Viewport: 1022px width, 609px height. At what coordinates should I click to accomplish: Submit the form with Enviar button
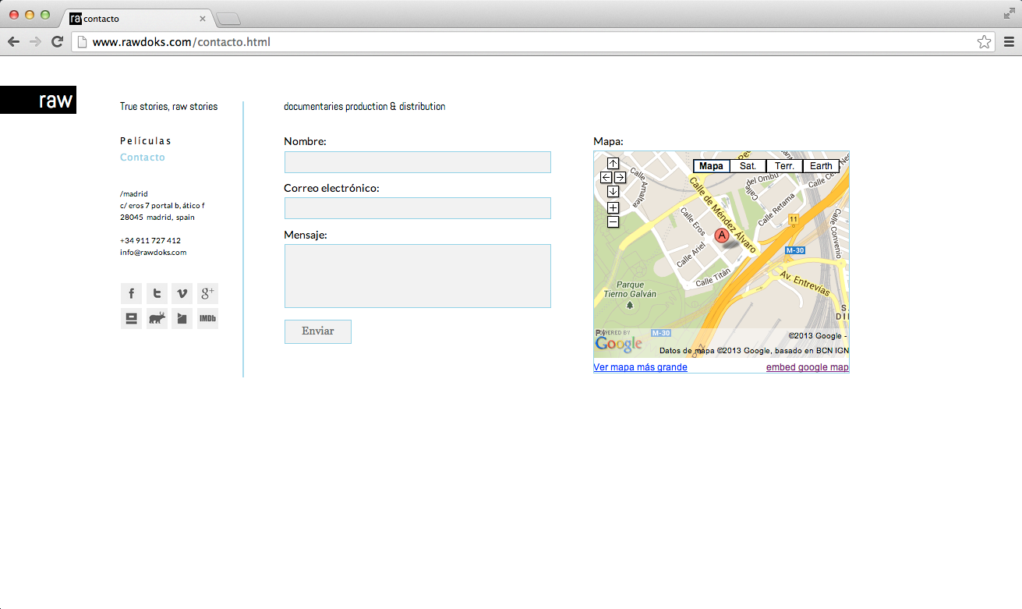318,331
